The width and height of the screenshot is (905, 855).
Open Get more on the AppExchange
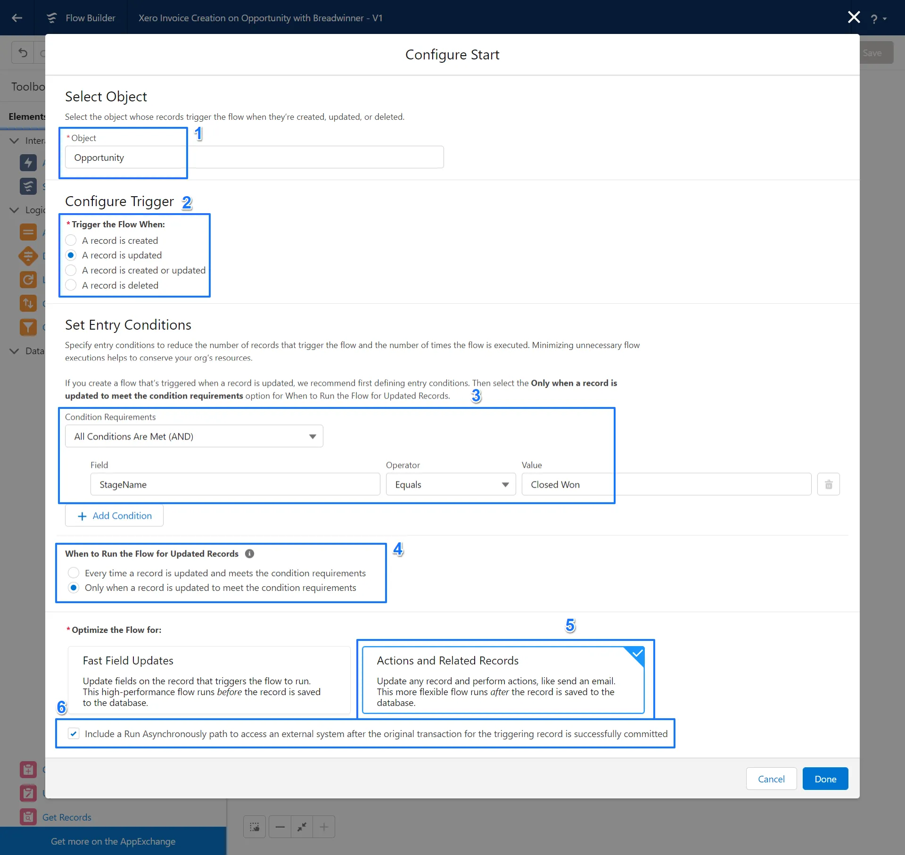[x=113, y=841]
